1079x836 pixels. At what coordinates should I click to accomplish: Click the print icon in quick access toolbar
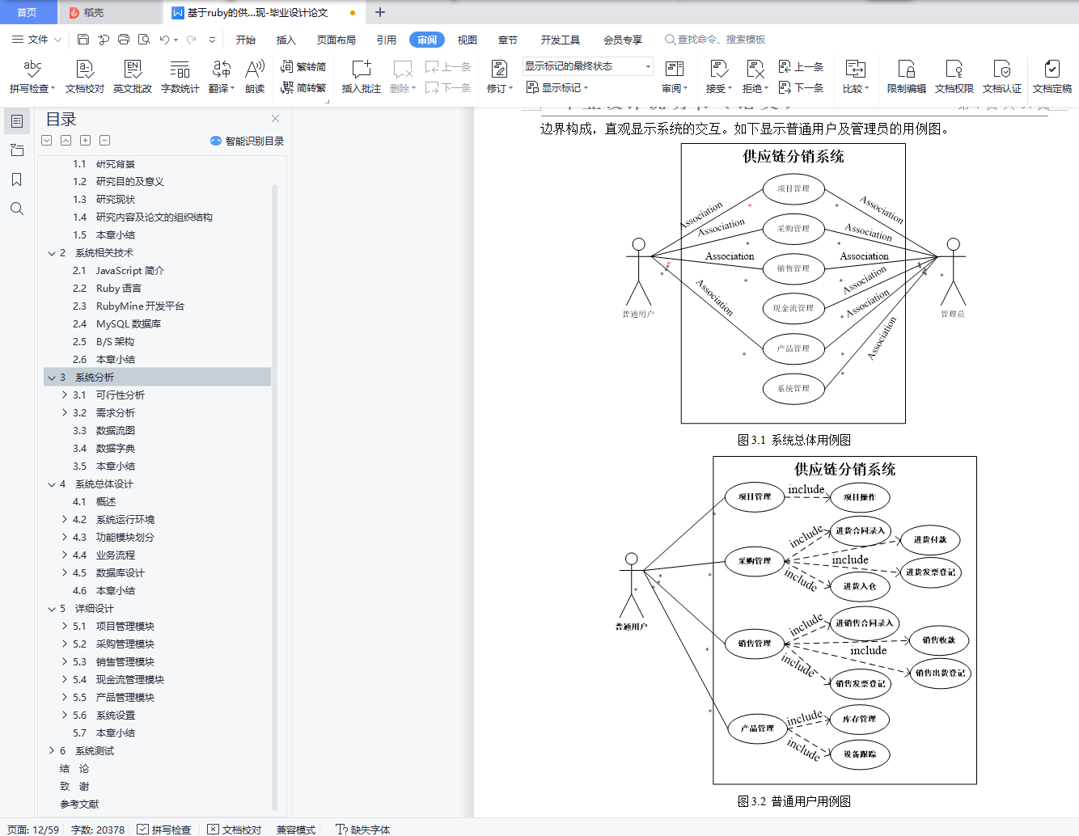[x=124, y=39]
